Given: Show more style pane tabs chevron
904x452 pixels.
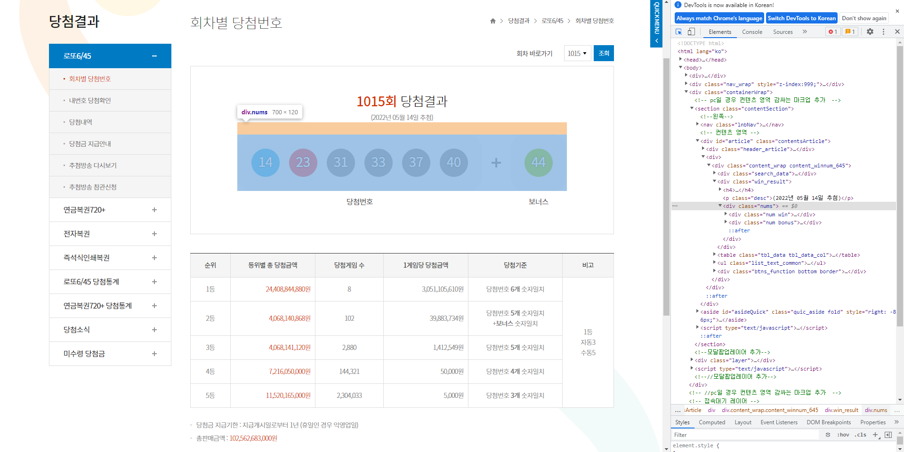Looking at the screenshot, I should click(896, 422).
